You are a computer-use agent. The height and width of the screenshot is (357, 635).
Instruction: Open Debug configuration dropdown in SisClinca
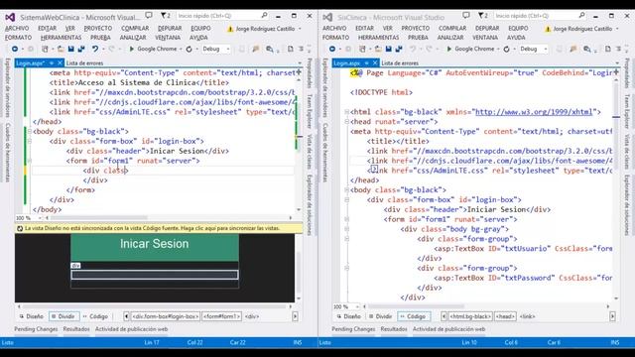(x=534, y=49)
